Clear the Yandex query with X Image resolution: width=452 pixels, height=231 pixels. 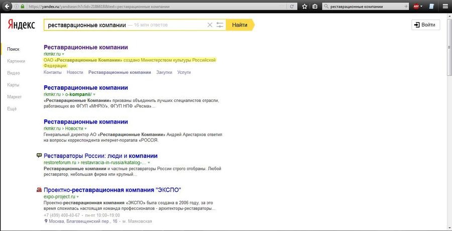[210, 25]
